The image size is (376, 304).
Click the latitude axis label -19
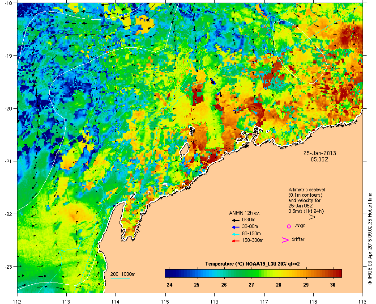coord(8,55)
